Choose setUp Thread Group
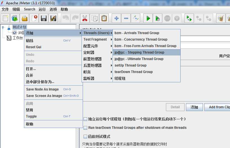230x148 pixels. (146, 65)
